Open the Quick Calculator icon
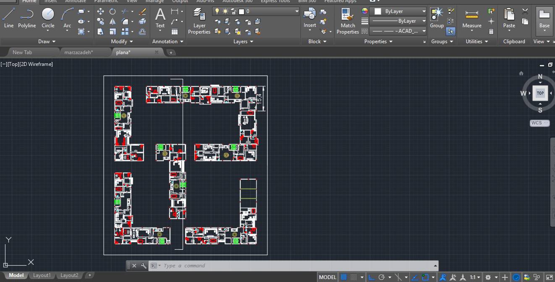 [x=491, y=31]
